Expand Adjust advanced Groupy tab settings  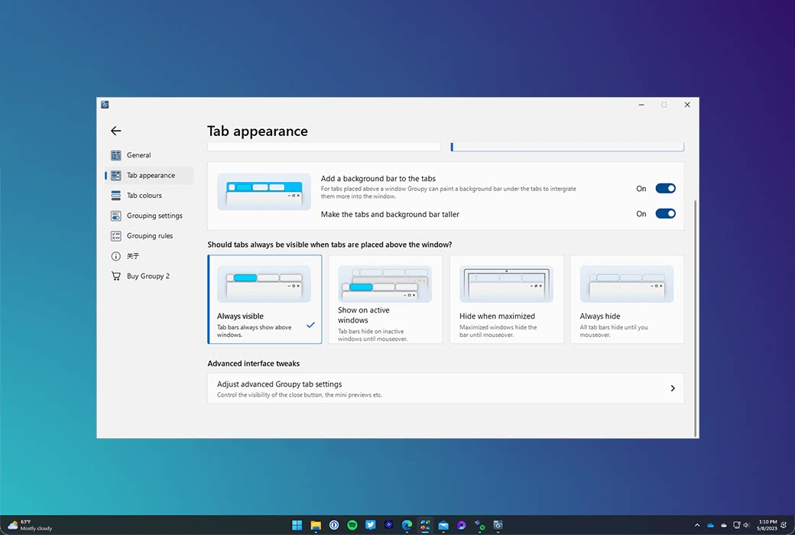[445, 388]
